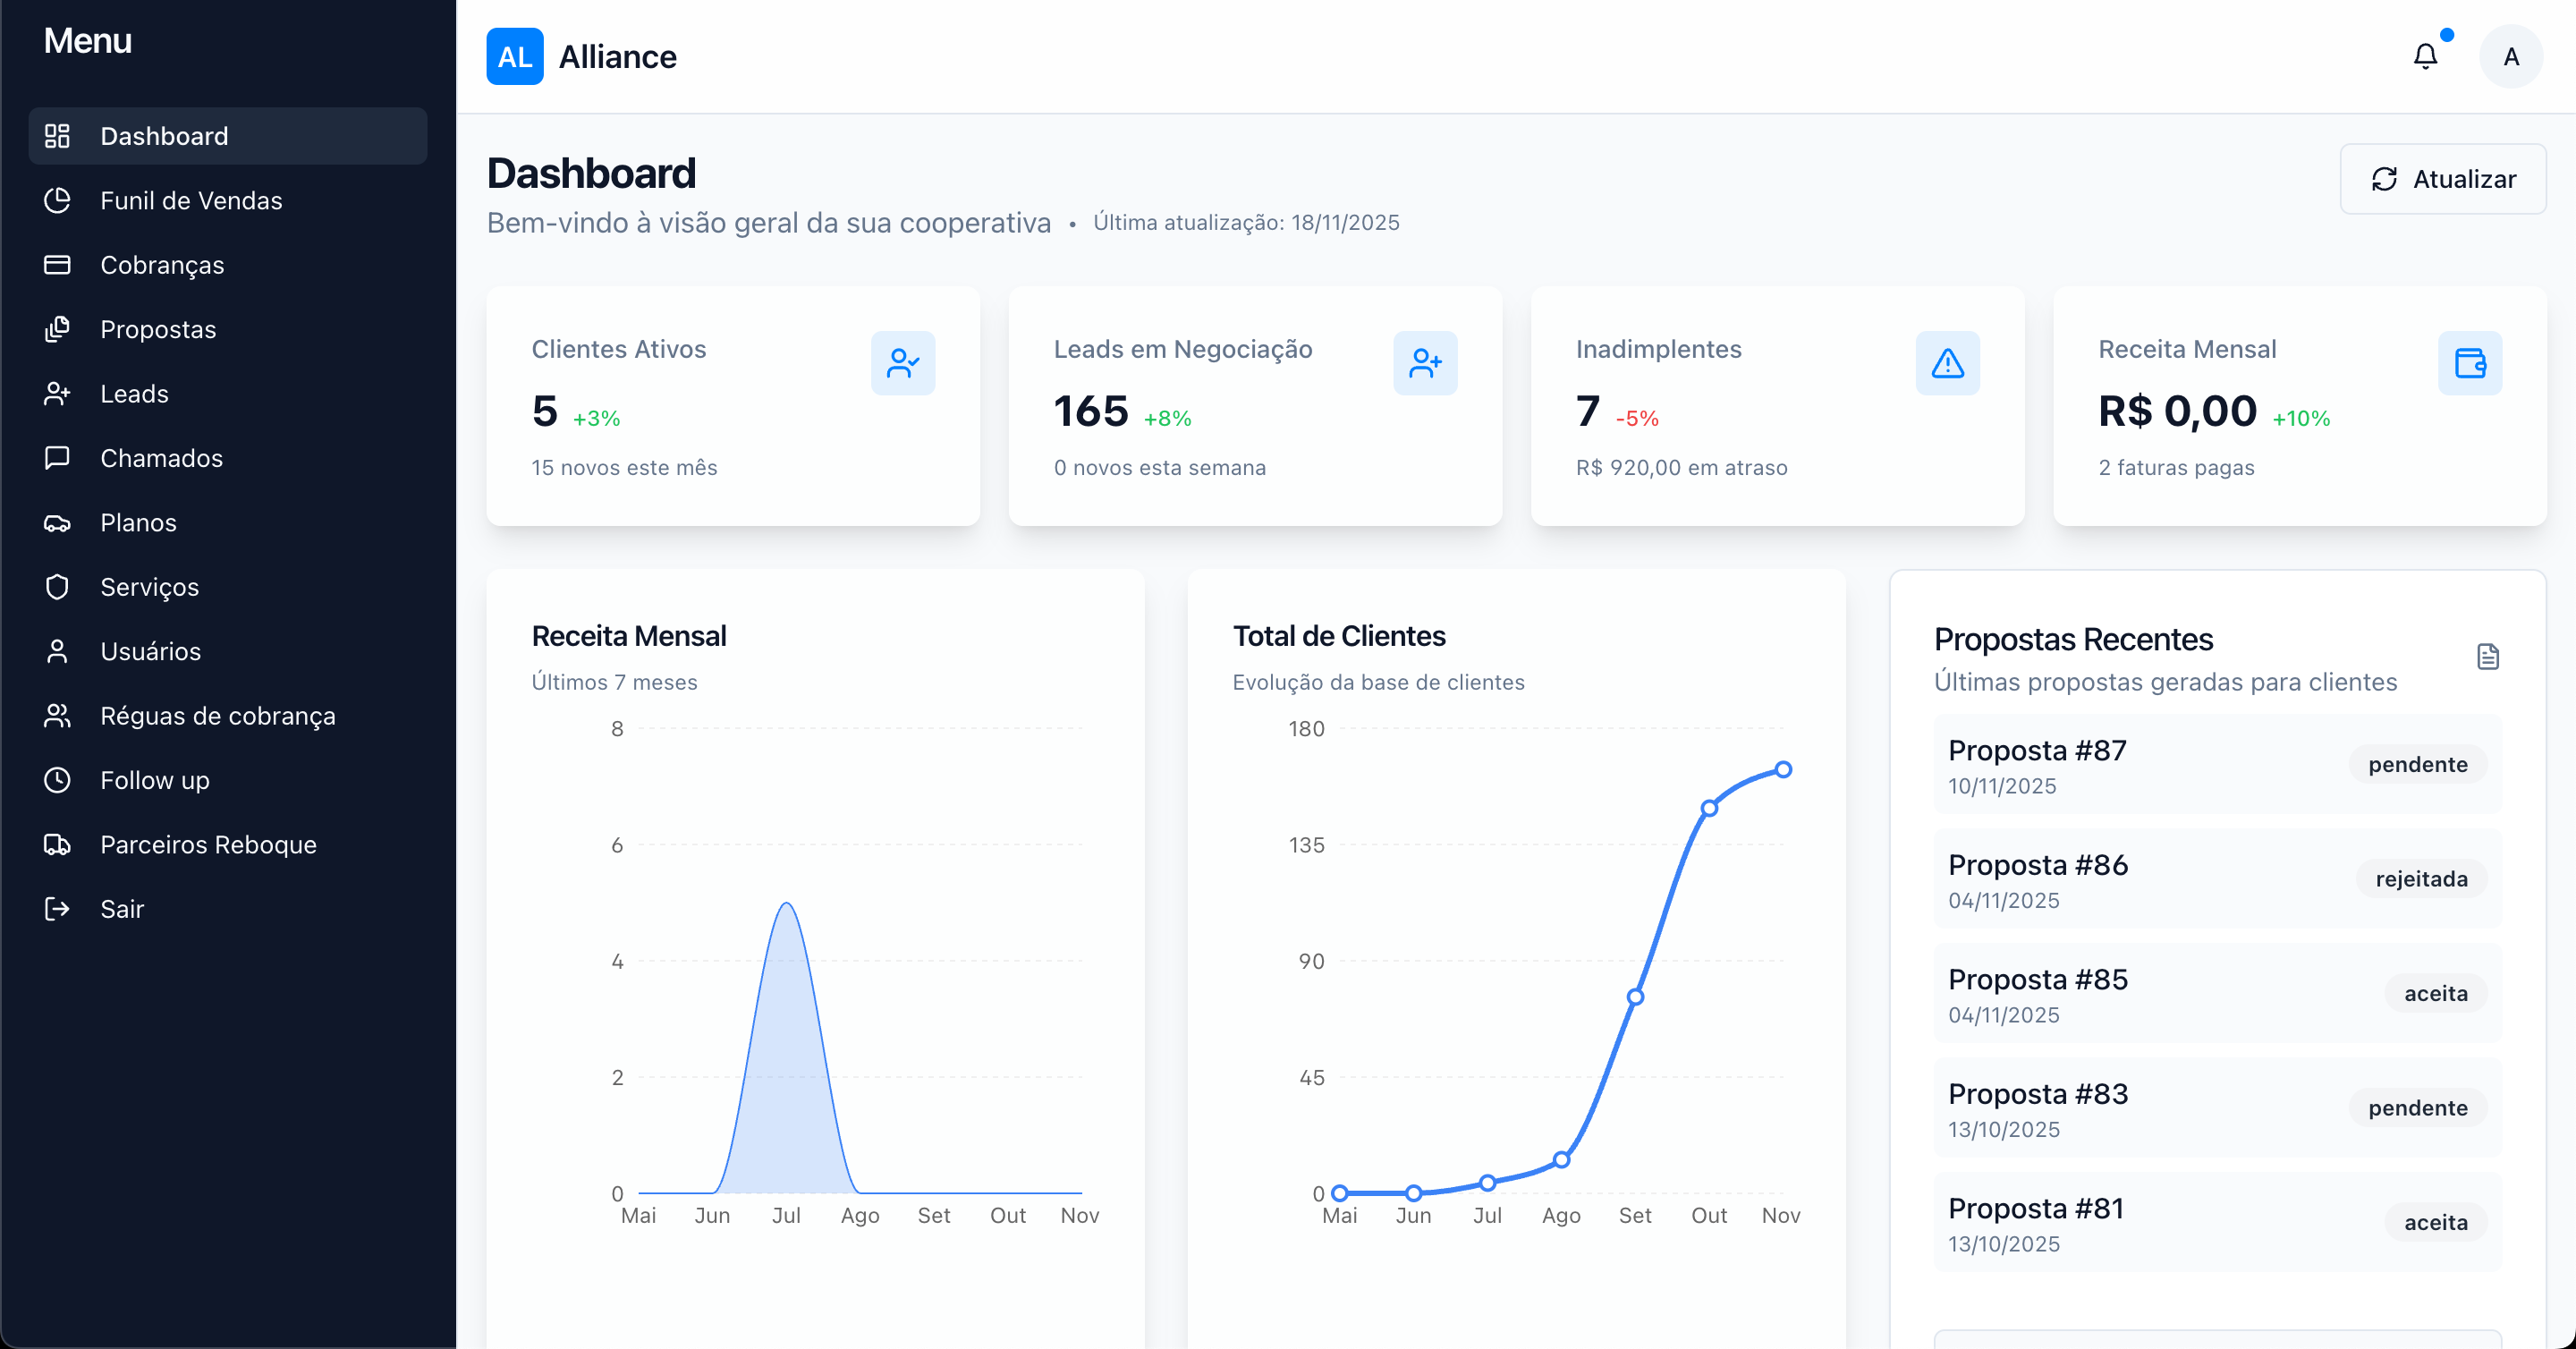Image resolution: width=2576 pixels, height=1349 pixels.
Task: Select Usuários in the sidebar menu
Action: point(151,651)
